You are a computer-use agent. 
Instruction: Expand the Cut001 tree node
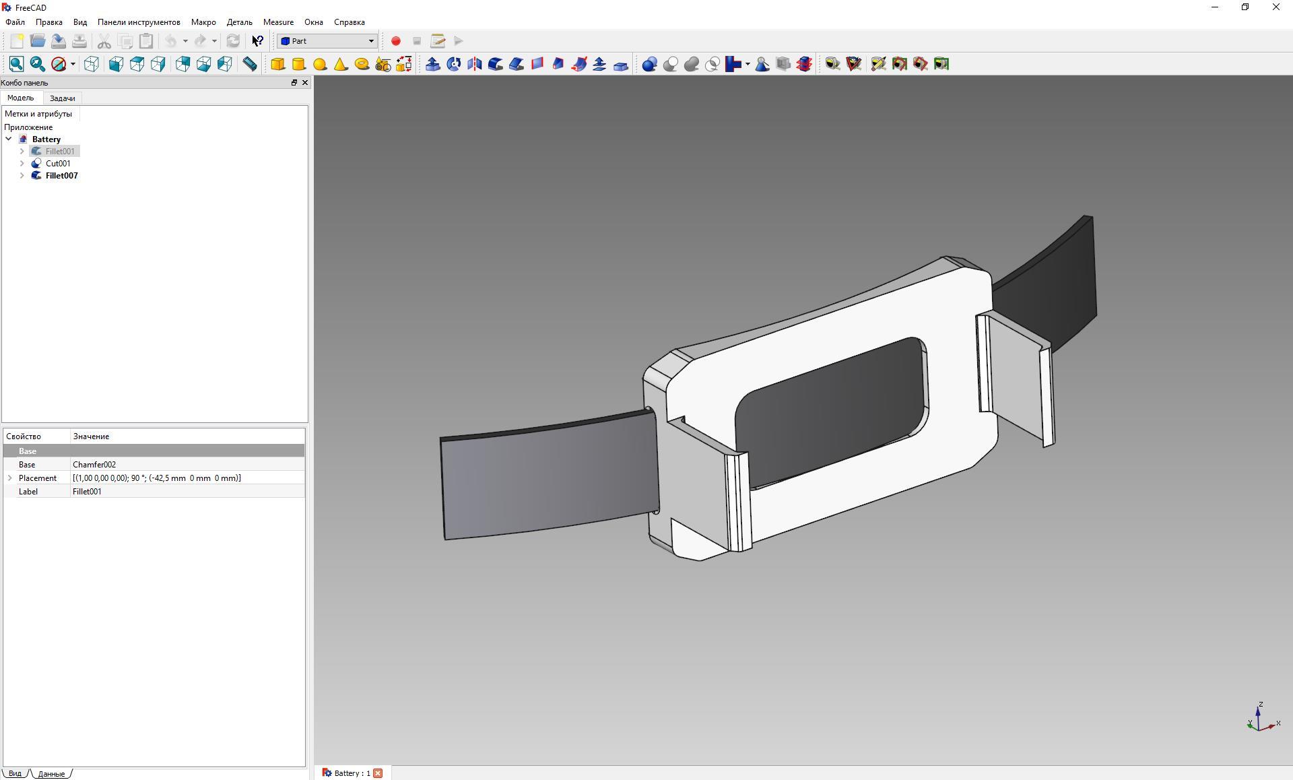(x=22, y=164)
